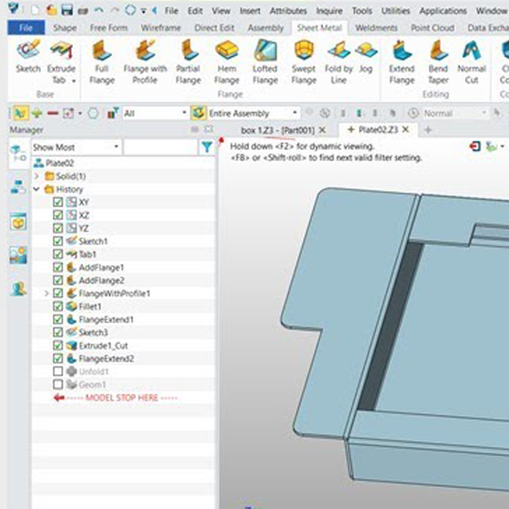Expand the Solid(1) tree node
The image size is (509, 509).
[x=36, y=176]
